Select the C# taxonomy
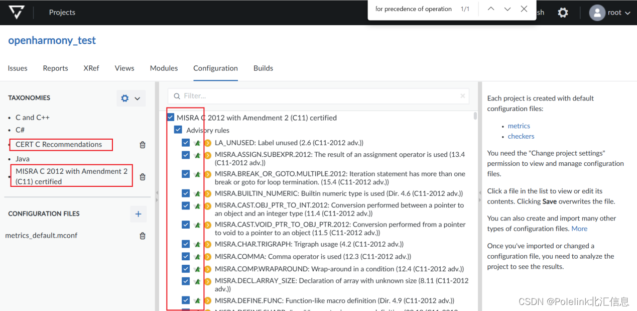The image size is (637, 311). click(20, 130)
